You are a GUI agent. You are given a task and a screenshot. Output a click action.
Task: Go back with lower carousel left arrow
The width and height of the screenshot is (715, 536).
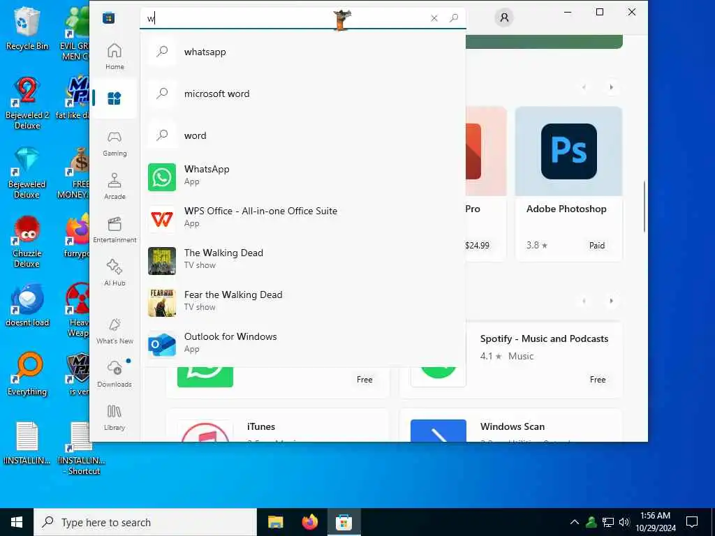584,301
